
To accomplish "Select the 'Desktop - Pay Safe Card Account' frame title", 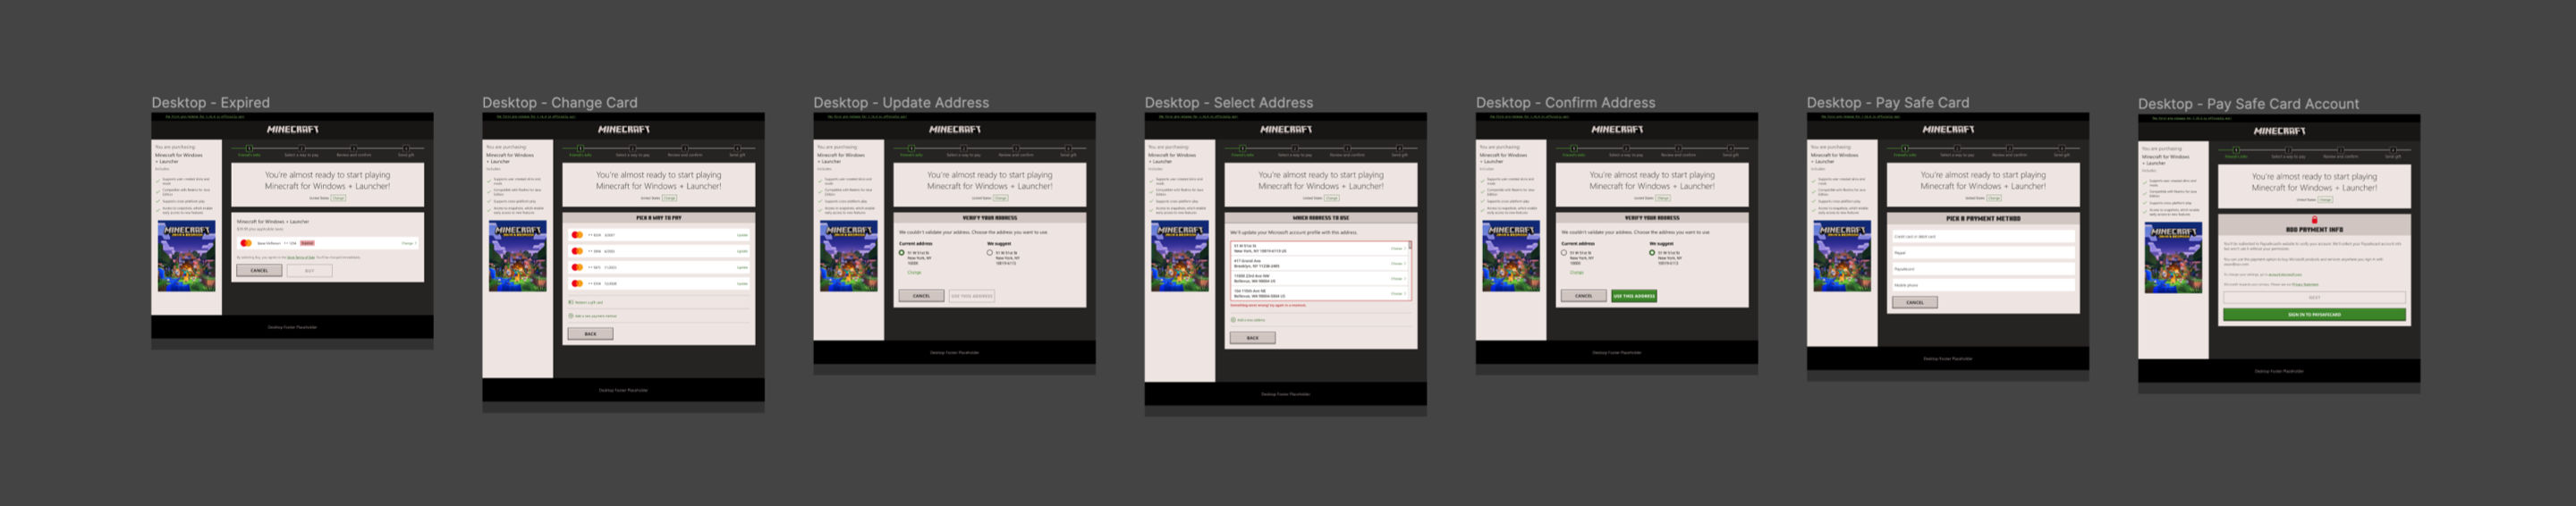I will 2248,104.
